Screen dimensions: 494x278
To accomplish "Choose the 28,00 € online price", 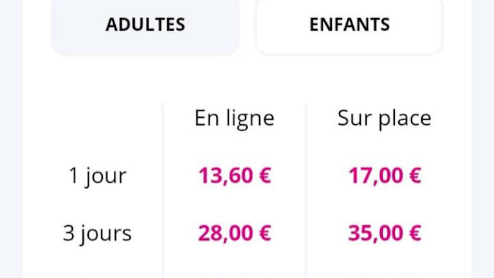I will (x=234, y=233).
